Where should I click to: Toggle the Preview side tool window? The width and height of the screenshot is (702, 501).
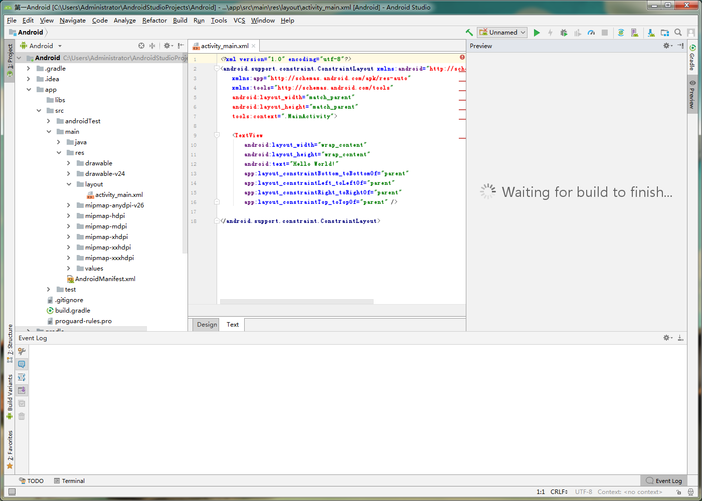692,94
